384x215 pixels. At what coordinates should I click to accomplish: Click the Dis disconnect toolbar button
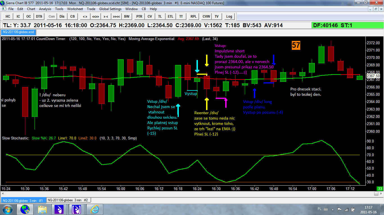click(62, 17)
